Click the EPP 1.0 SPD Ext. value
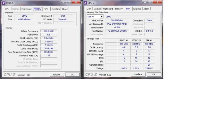 (149, 31)
